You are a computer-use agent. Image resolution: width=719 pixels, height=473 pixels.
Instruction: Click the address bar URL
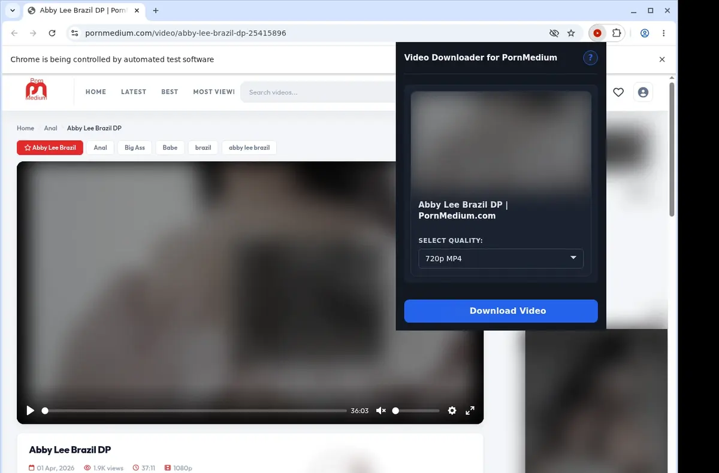[186, 34]
